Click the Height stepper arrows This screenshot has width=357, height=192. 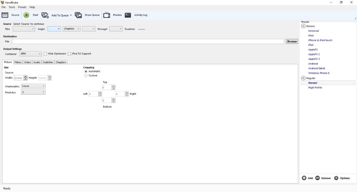49,78
